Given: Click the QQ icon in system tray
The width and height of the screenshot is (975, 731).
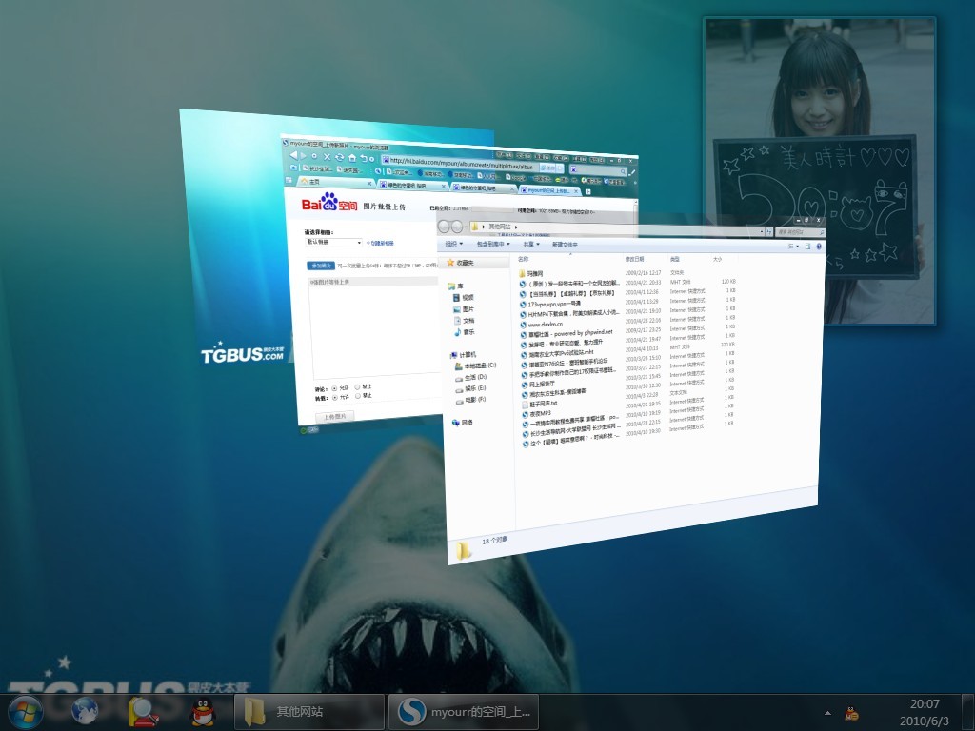Looking at the screenshot, I should click(852, 713).
